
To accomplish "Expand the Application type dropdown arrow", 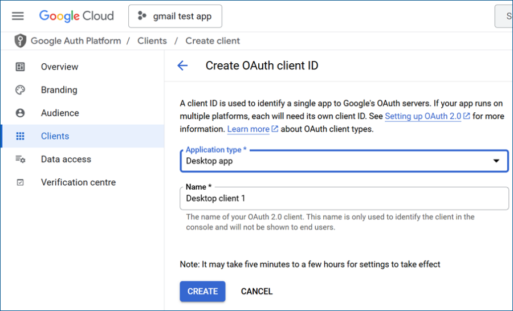I will coord(496,161).
